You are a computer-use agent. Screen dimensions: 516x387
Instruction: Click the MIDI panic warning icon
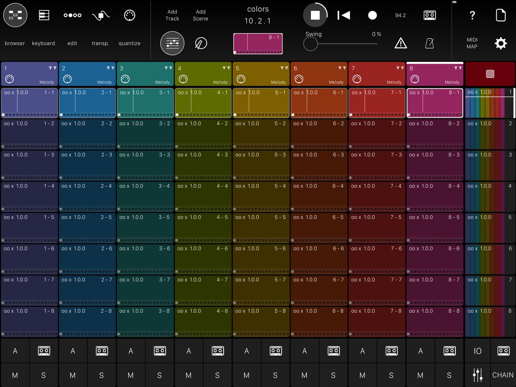(401, 43)
